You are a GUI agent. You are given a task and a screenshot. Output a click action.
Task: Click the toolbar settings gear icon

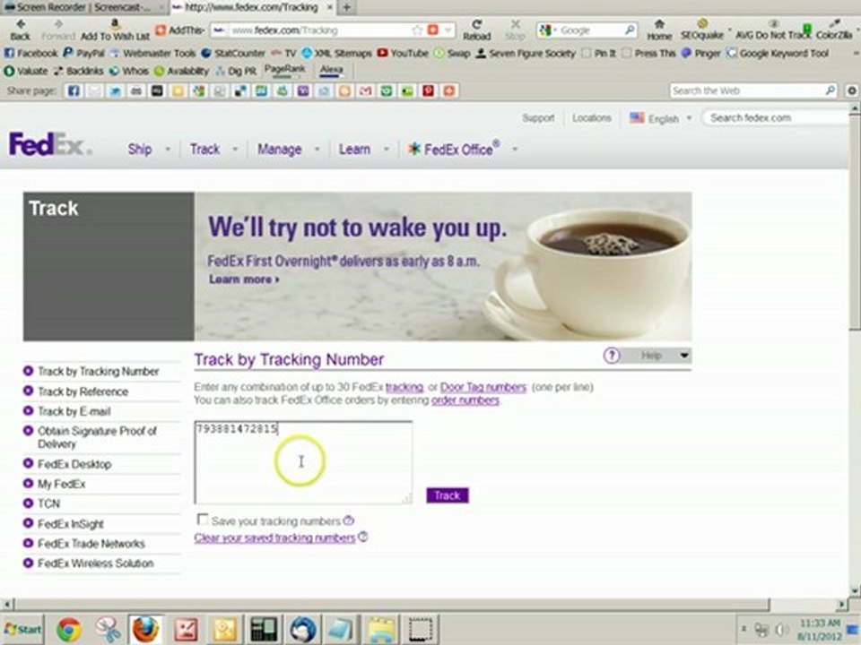(852, 90)
